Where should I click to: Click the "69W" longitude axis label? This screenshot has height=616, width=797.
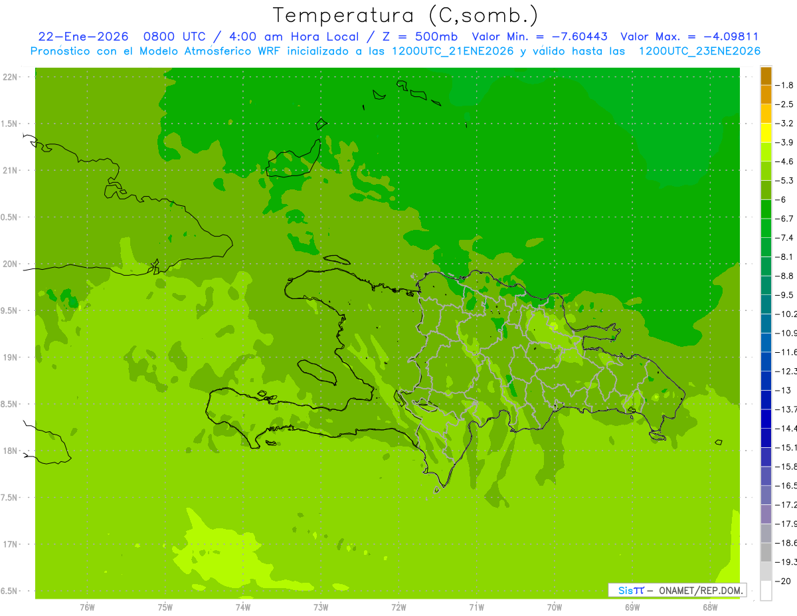pyautogui.click(x=632, y=607)
